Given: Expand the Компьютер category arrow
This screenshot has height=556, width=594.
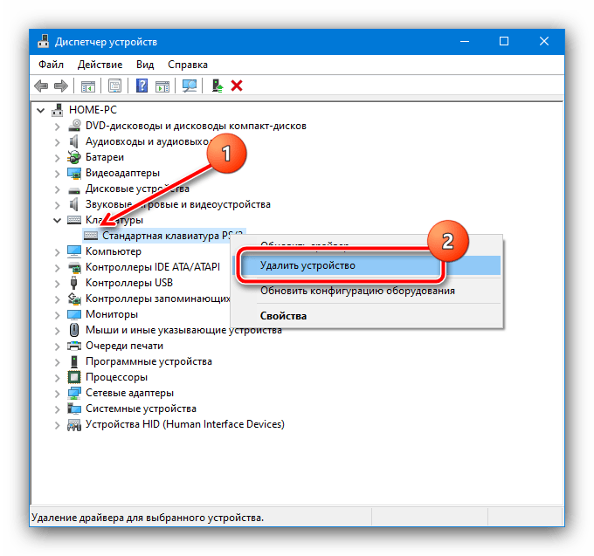Looking at the screenshot, I should (x=57, y=252).
